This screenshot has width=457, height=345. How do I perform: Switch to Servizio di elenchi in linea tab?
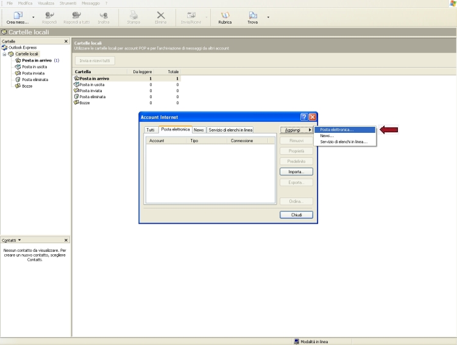(230, 130)
